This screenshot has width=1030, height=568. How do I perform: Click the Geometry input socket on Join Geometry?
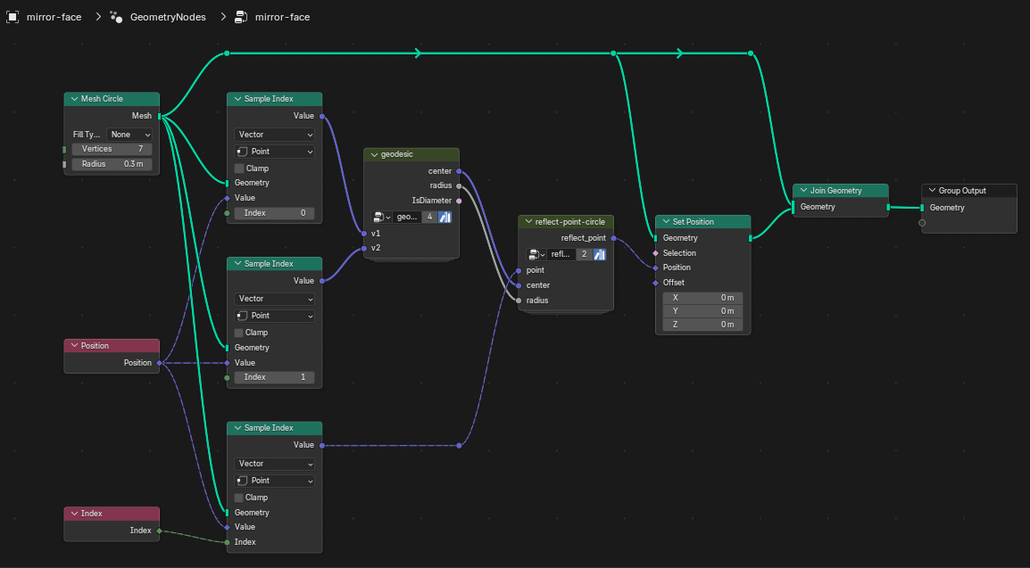point(793,207)
